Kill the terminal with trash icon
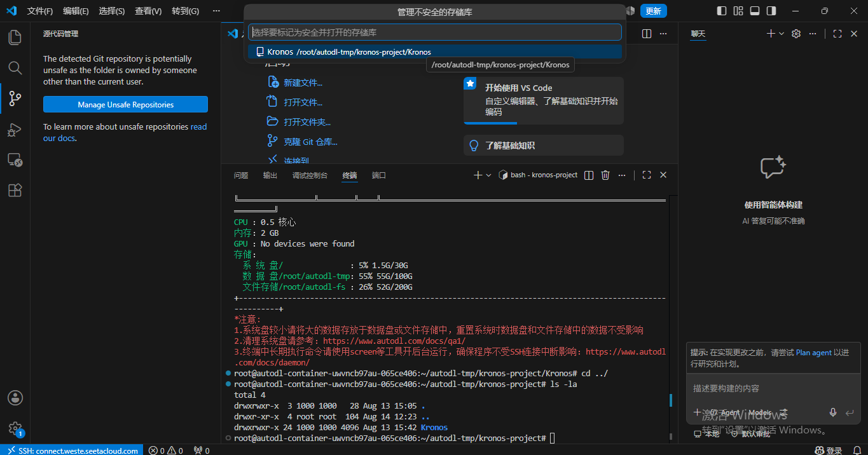This screenshot has height=455, width=868. [605, 175]
